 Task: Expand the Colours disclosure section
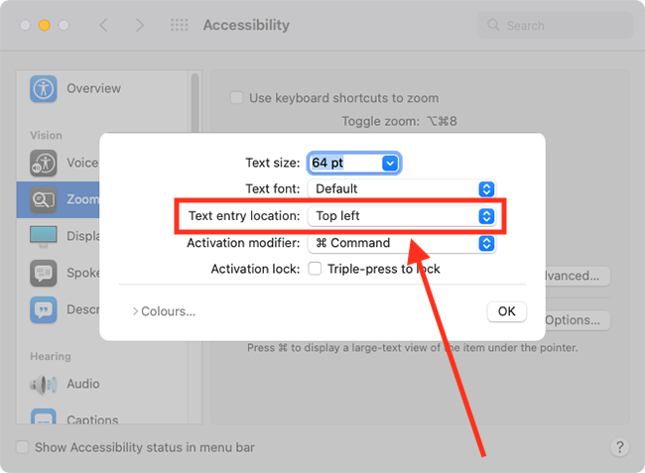pyautogui.click(x=164, y=311)
